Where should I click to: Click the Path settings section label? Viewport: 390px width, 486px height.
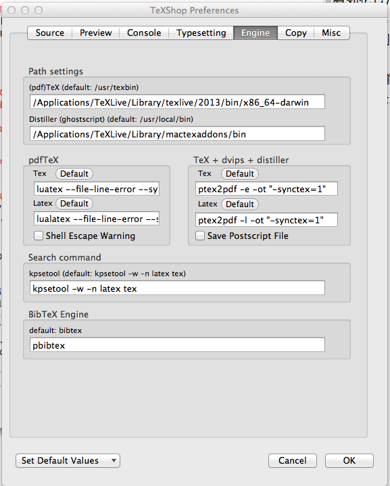tap(55, 71)
